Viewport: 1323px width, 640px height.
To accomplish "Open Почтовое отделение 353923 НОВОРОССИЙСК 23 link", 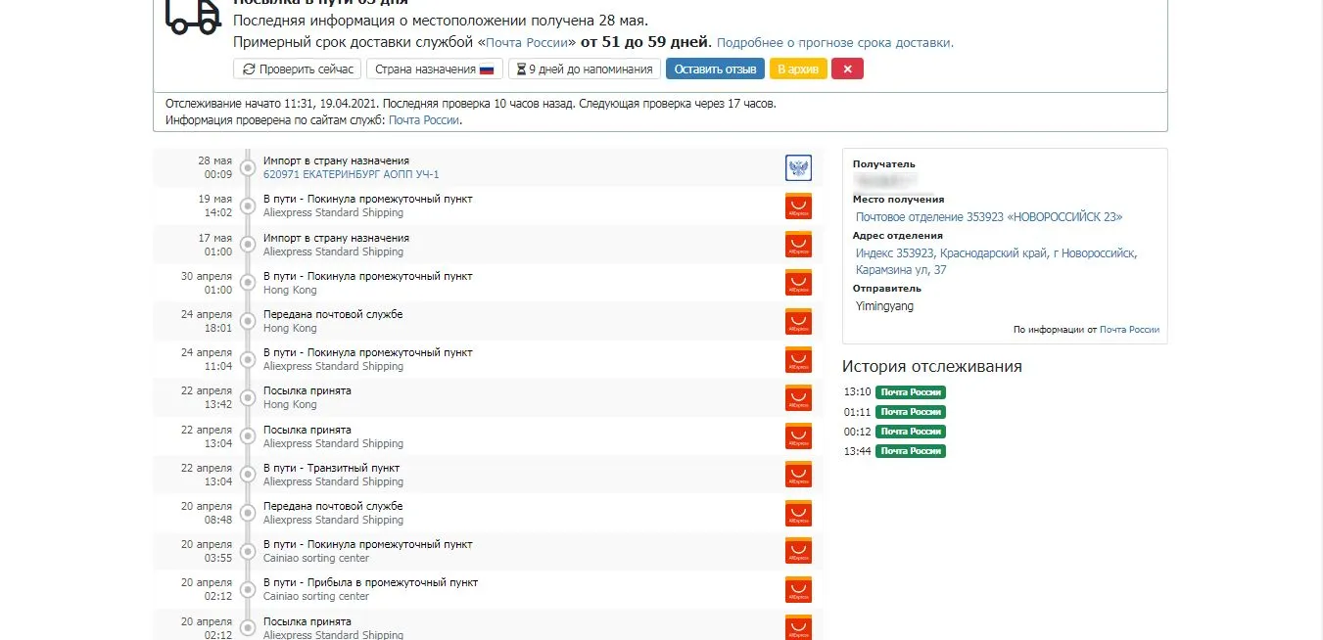I will (989, 217).
